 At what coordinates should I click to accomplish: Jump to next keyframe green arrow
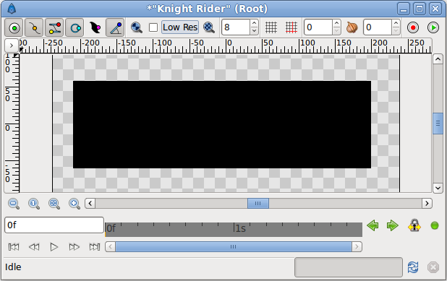(393, 225)
